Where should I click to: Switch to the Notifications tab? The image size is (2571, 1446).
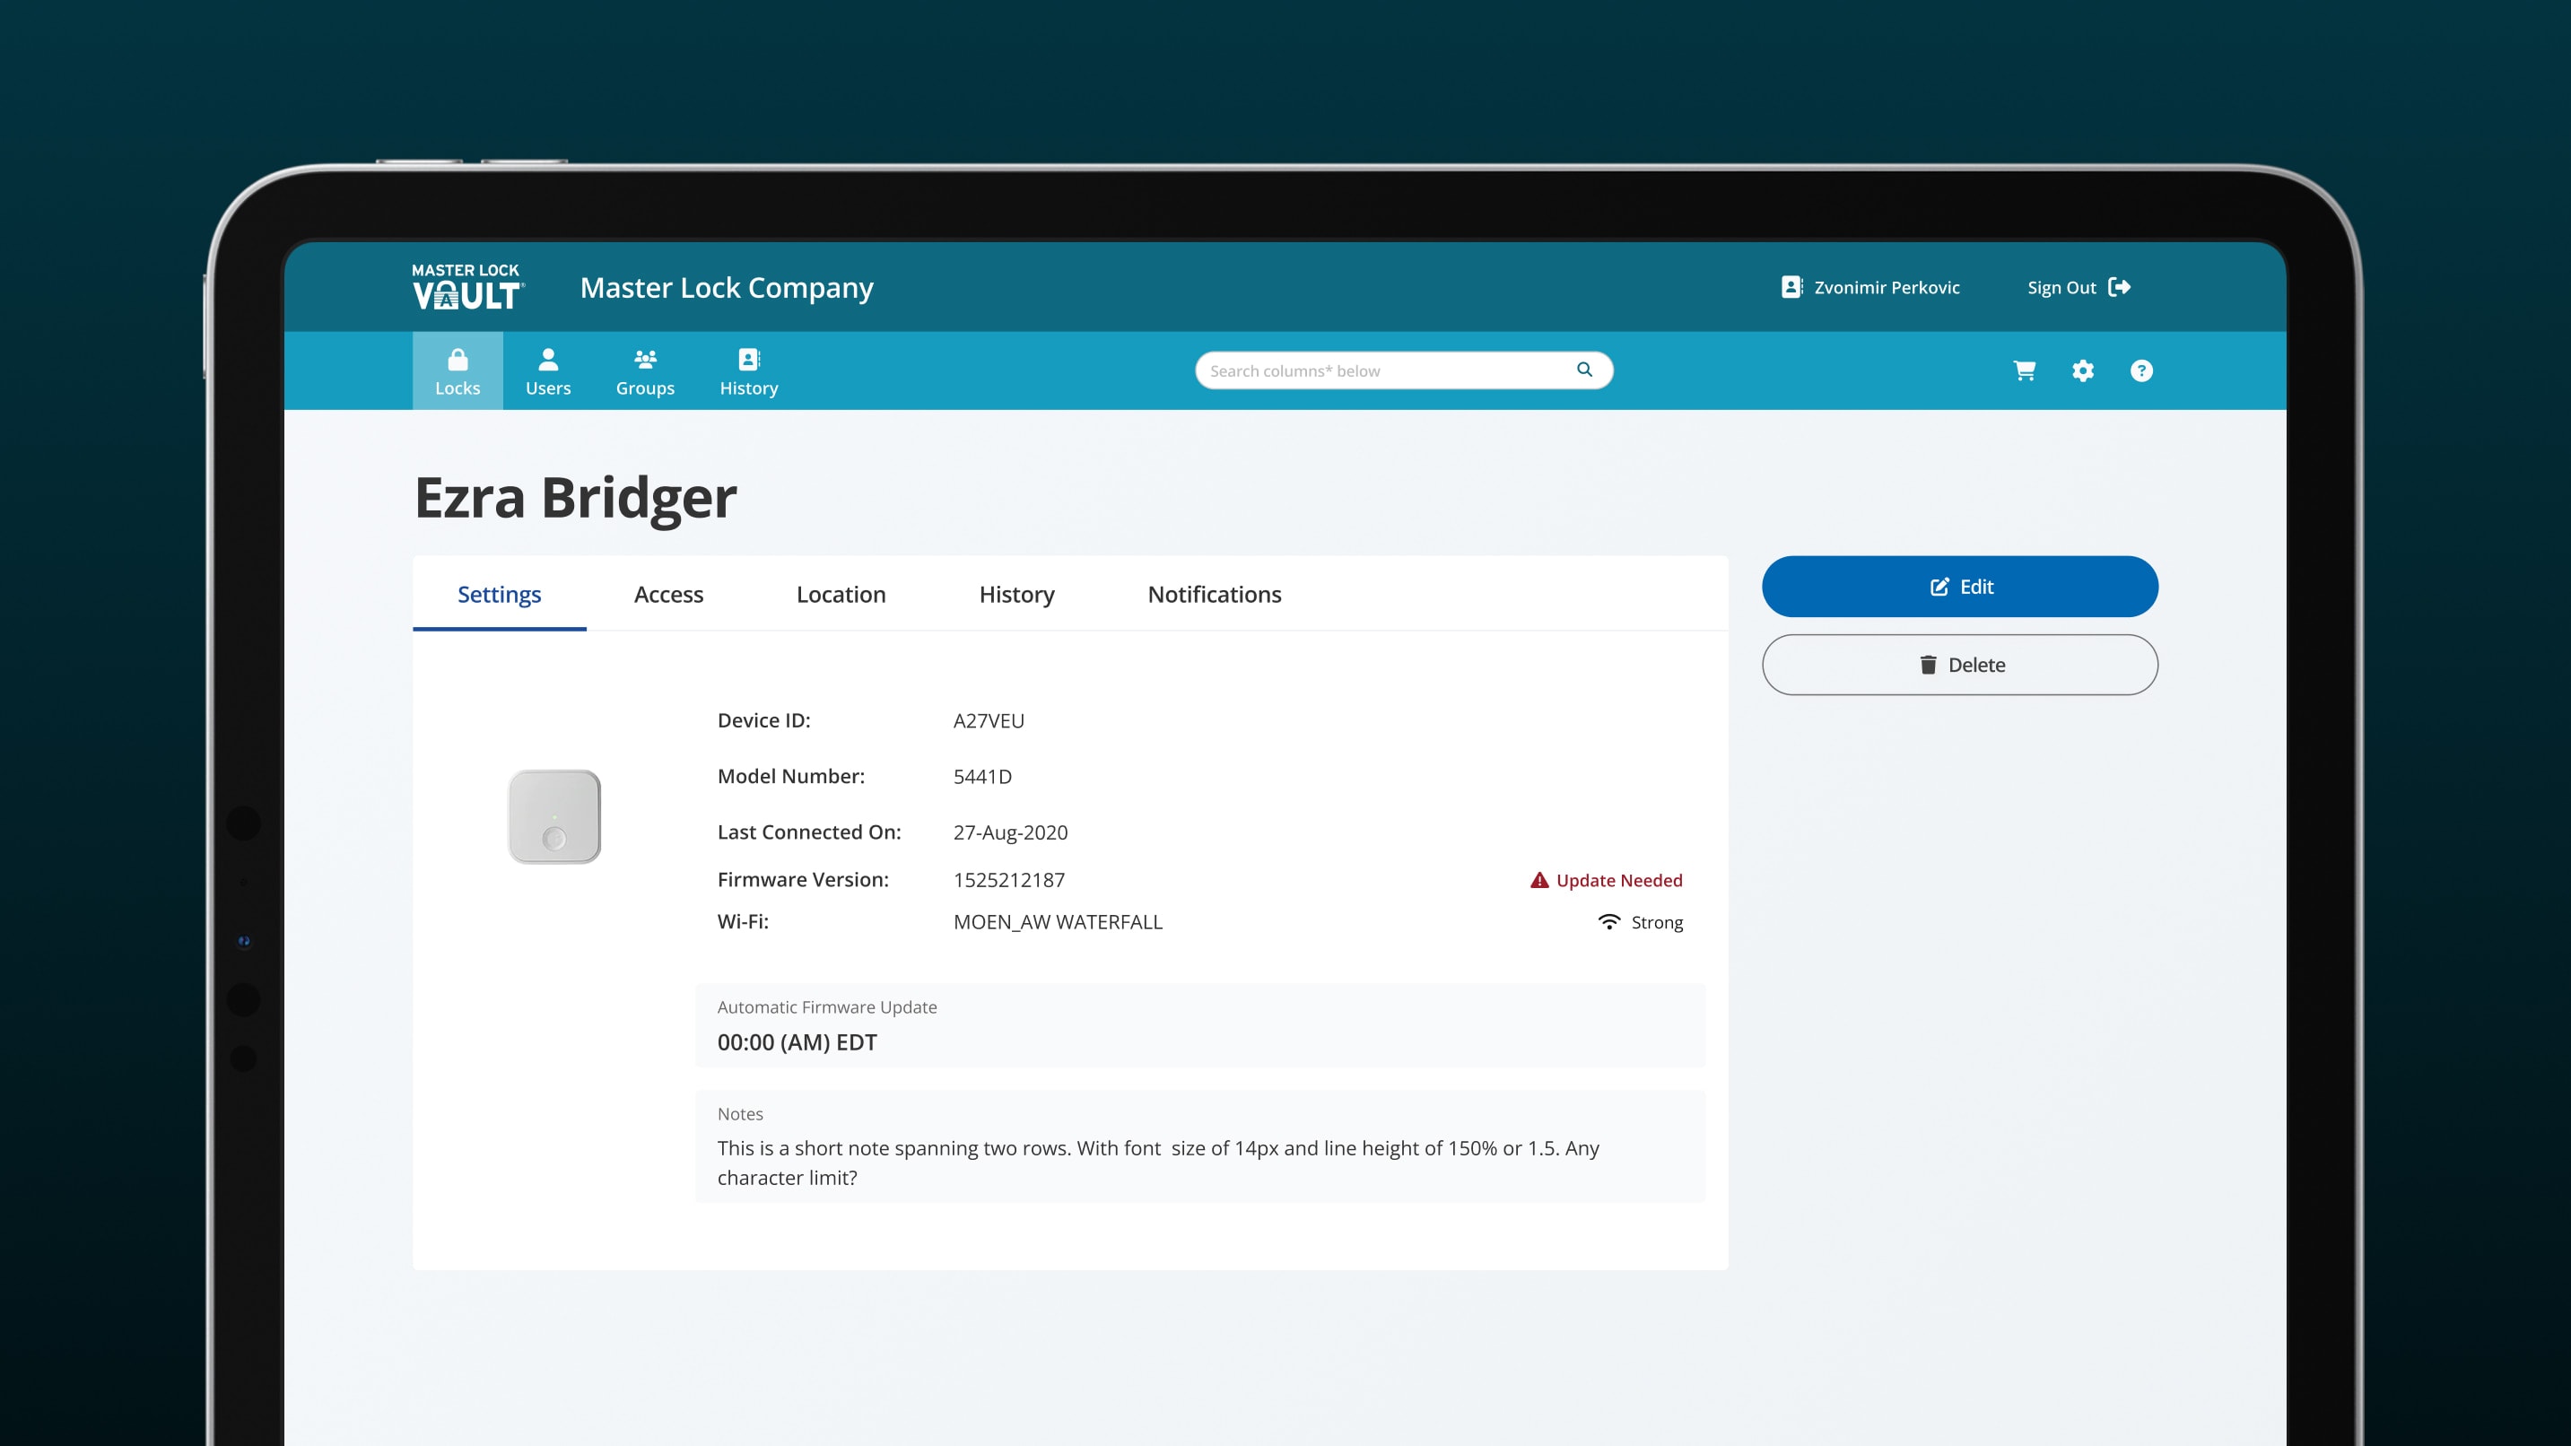pos(1214,594)
